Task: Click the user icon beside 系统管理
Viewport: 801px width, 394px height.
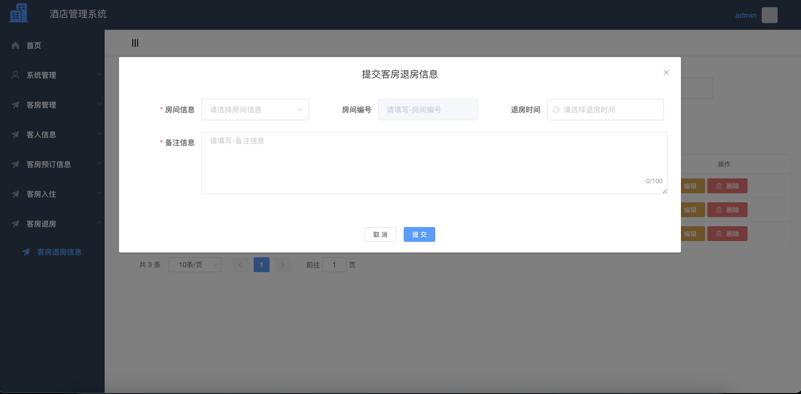Action: (15, 75)
